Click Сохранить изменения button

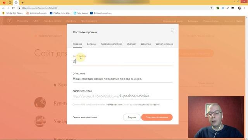(x=157, y=117)
